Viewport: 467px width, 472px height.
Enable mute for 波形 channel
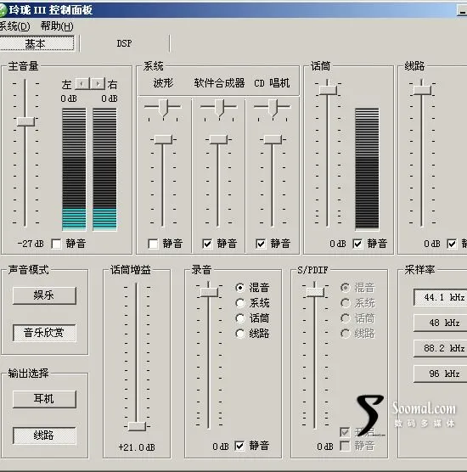(153, 244)
